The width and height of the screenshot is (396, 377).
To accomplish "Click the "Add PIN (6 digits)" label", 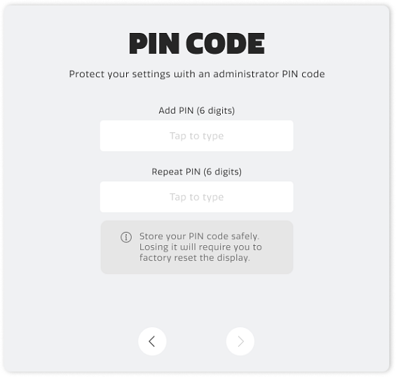I will (x=196, y=111).
